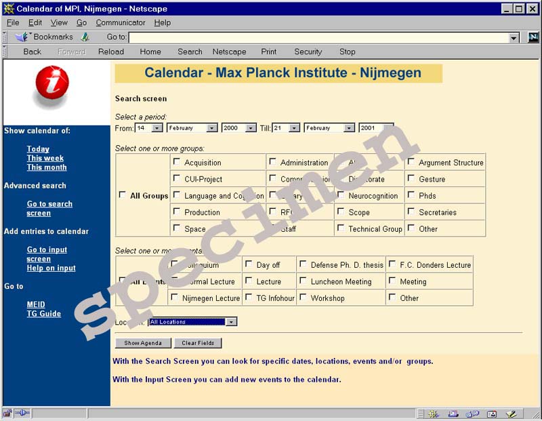Check the TG Infohour checkbox
This screenshot has height=421, width=542.
[249, 297]
